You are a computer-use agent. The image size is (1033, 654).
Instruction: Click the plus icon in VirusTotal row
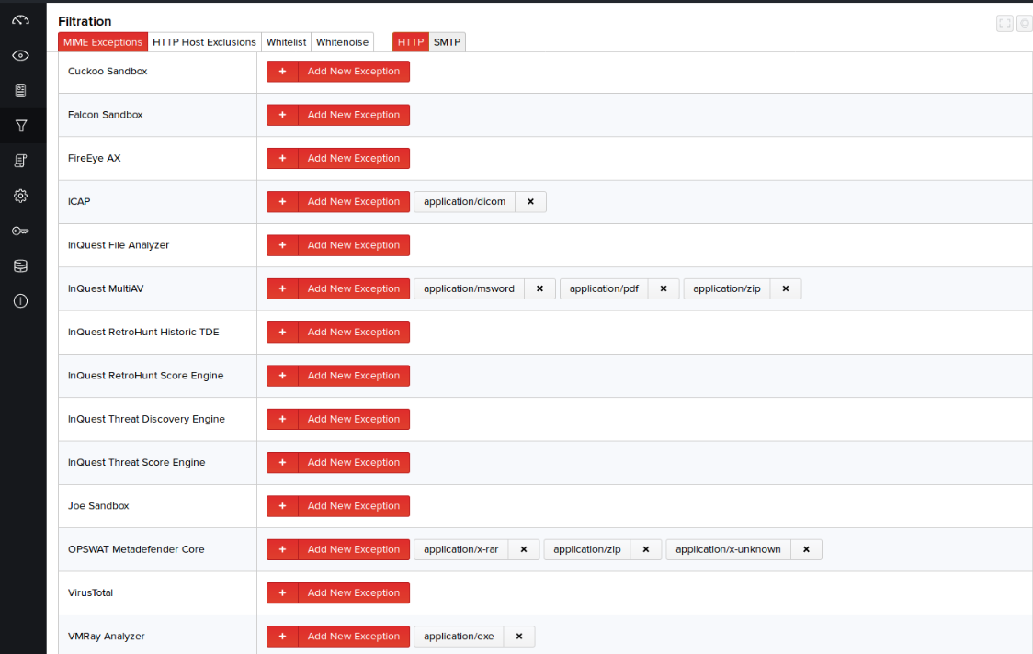pos(283,592)
